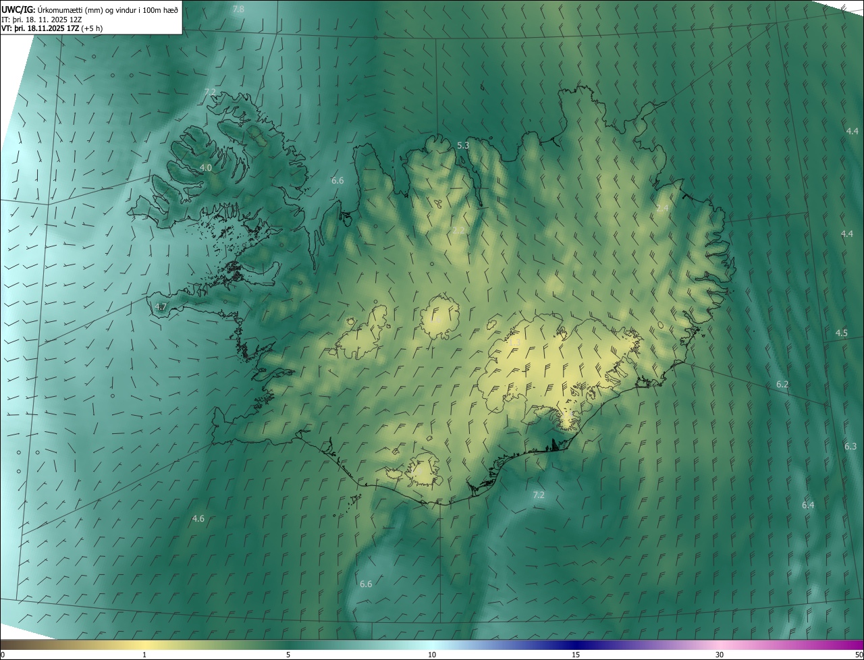Click the 4.5 value label
The image size is (864, 660).
click(x=841, y=333)
